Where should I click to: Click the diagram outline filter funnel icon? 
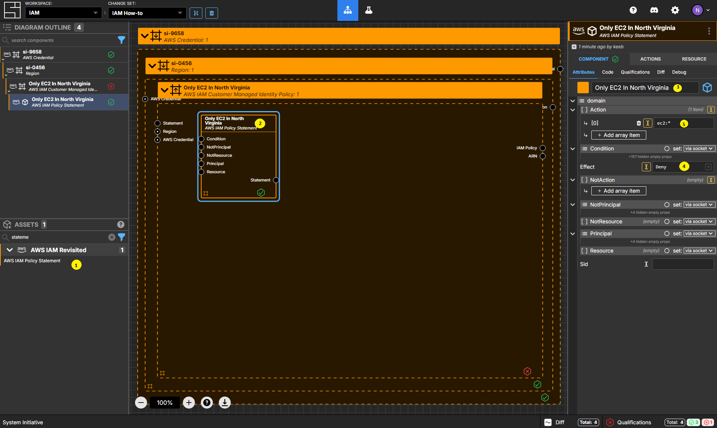click(122, 40)
